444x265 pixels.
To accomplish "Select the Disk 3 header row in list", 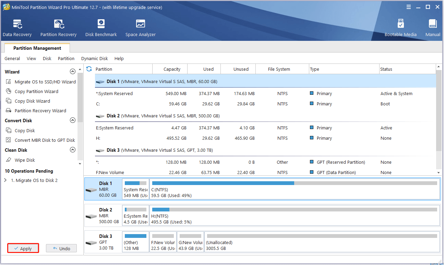I will click(265, 150).
